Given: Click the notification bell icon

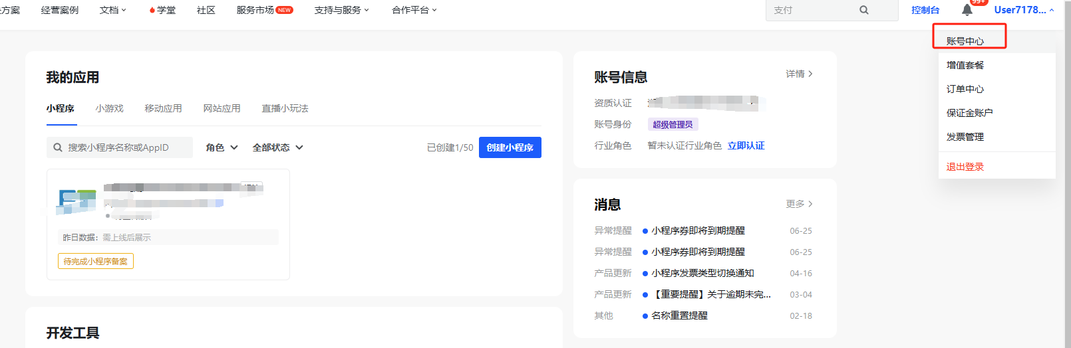Looking at the screenshot, I should tap(967, 10).
